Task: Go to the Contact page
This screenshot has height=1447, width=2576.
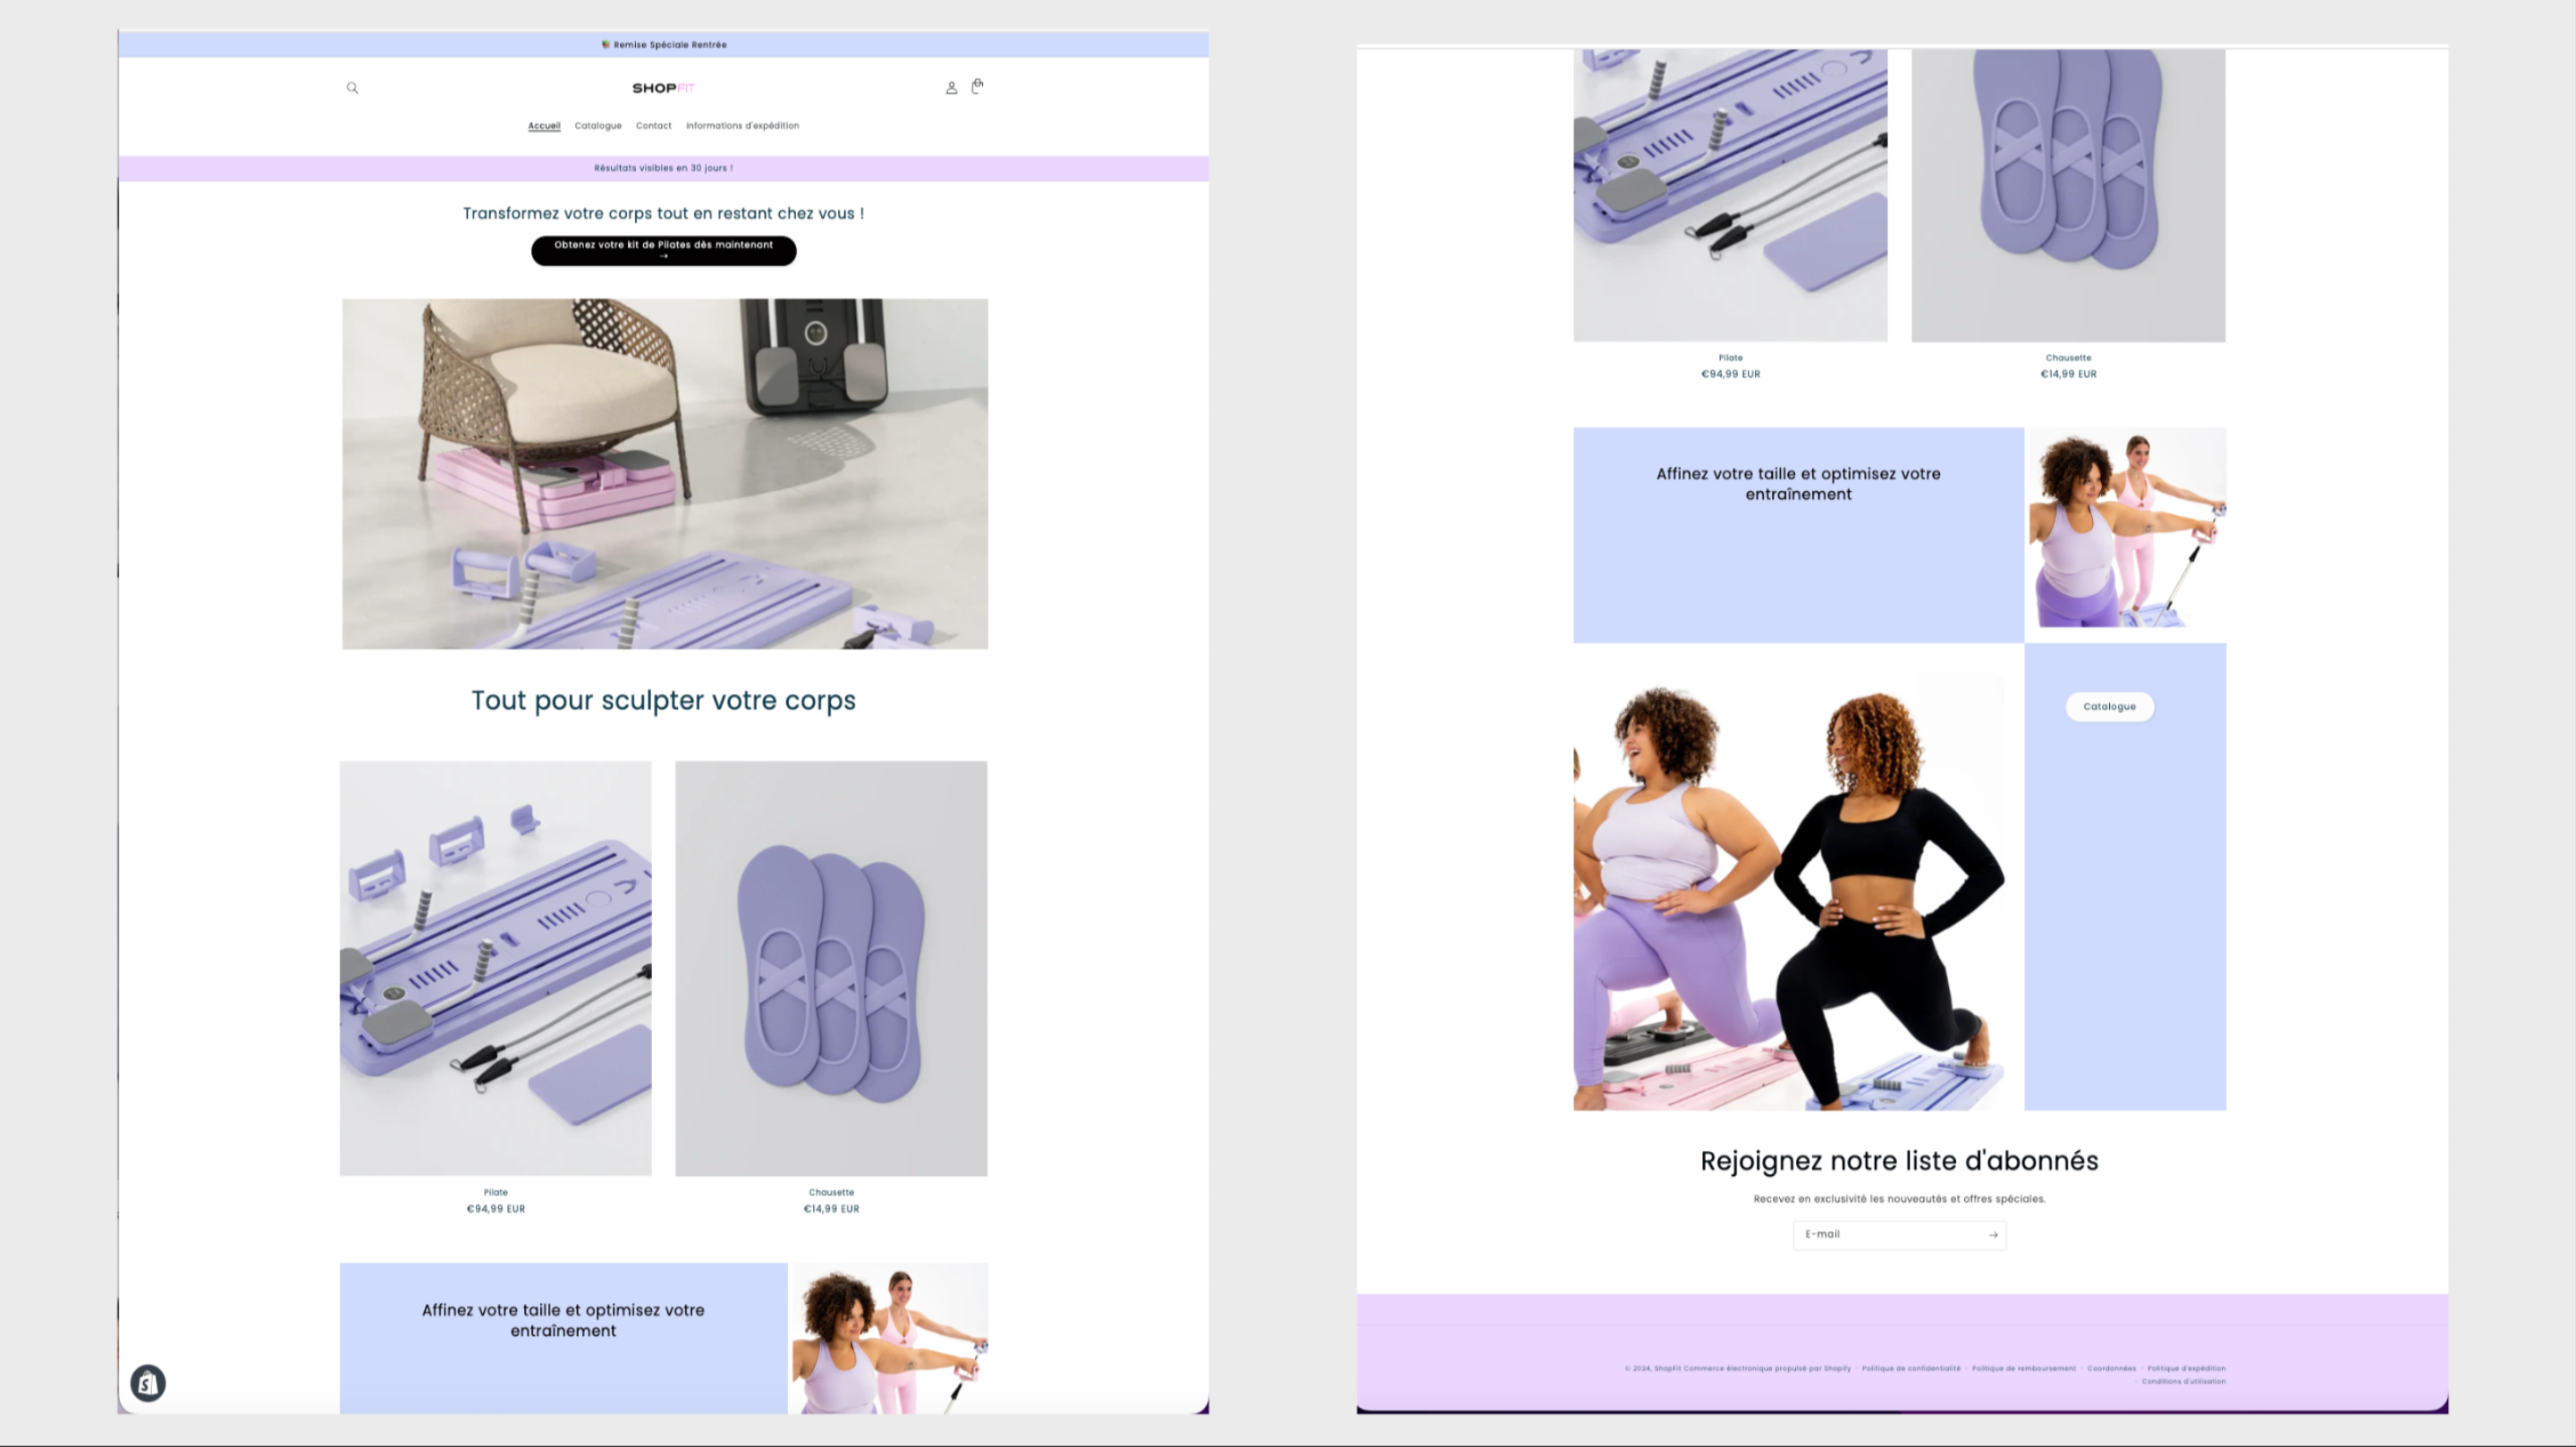Action: point(653,126)
